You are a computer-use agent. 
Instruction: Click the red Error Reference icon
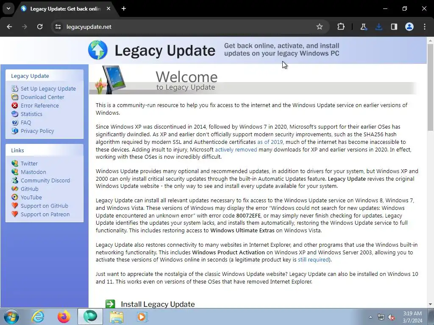tap(15, 105)
